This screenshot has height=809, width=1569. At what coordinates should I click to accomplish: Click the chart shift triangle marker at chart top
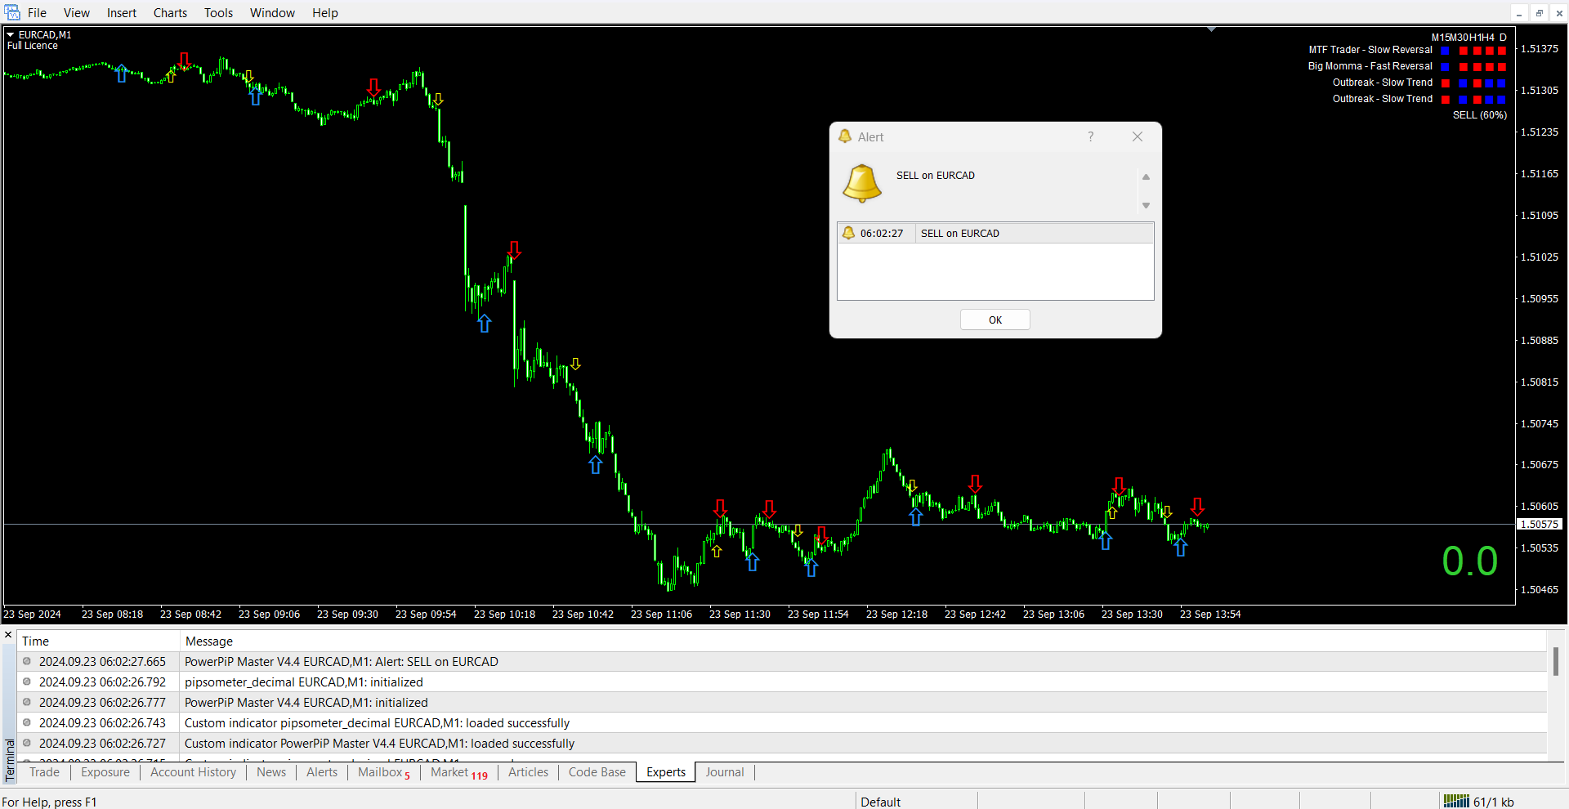coord(1211,29)
